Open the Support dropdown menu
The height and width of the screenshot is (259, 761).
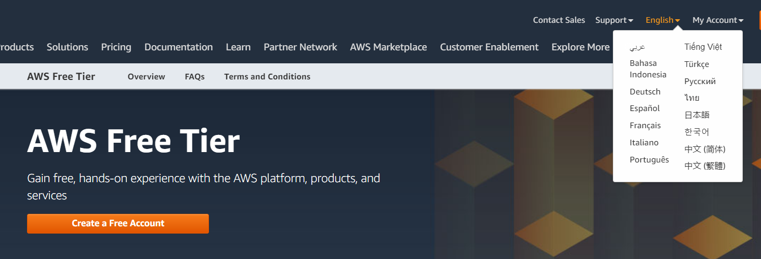click(614, 20)
